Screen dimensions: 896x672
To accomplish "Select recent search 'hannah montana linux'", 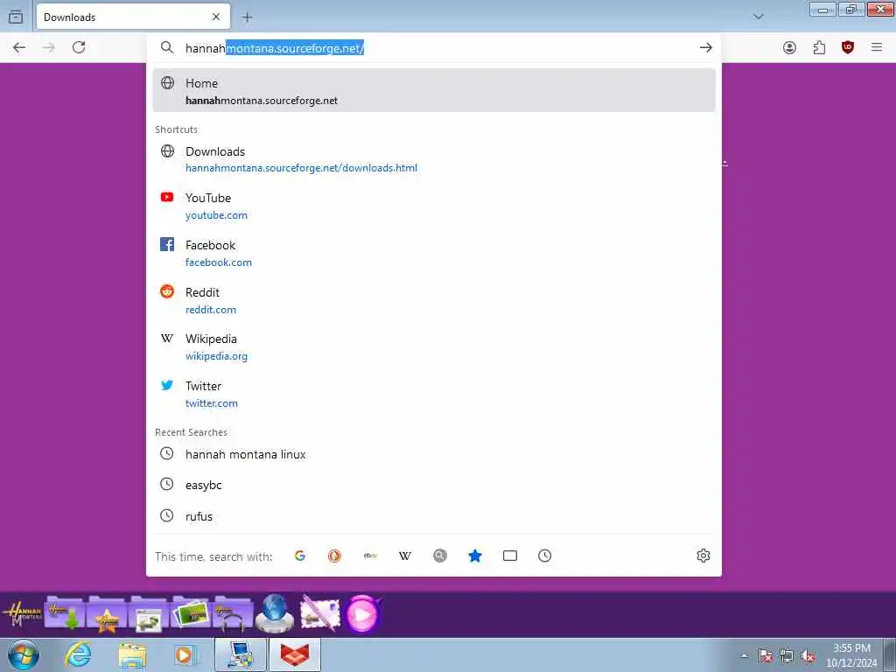I will click(x=434, y=454).
